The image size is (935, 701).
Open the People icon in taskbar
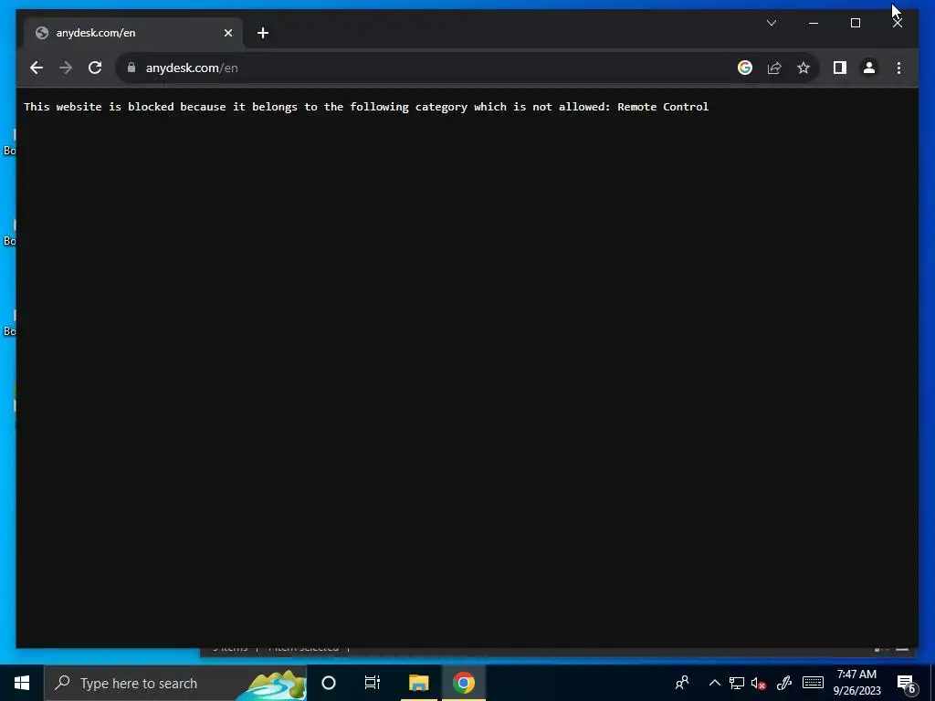[682, 683]
